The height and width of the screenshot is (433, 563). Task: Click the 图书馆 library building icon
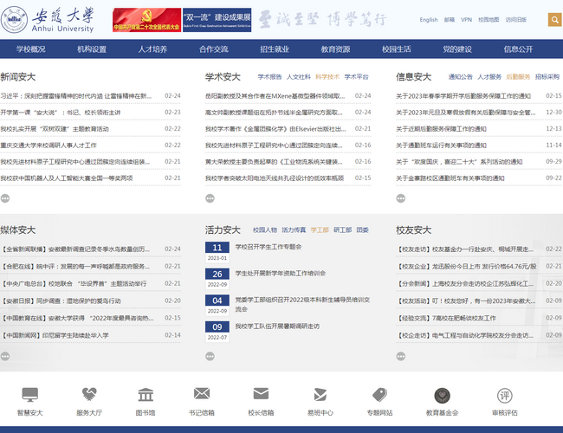pos(146,395)
